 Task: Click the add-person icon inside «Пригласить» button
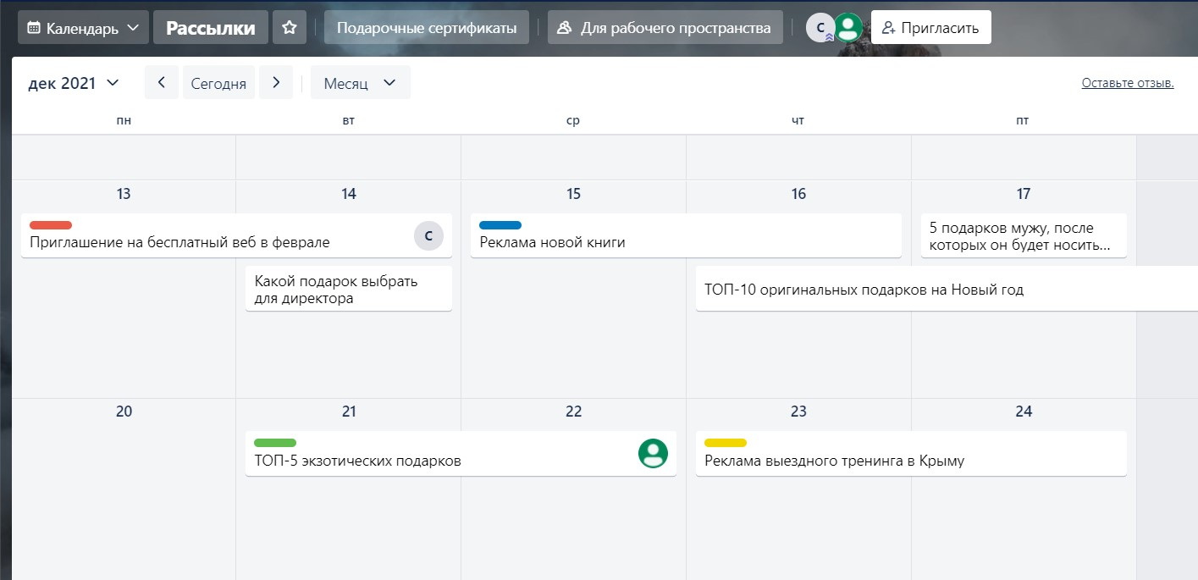point(888,26)
